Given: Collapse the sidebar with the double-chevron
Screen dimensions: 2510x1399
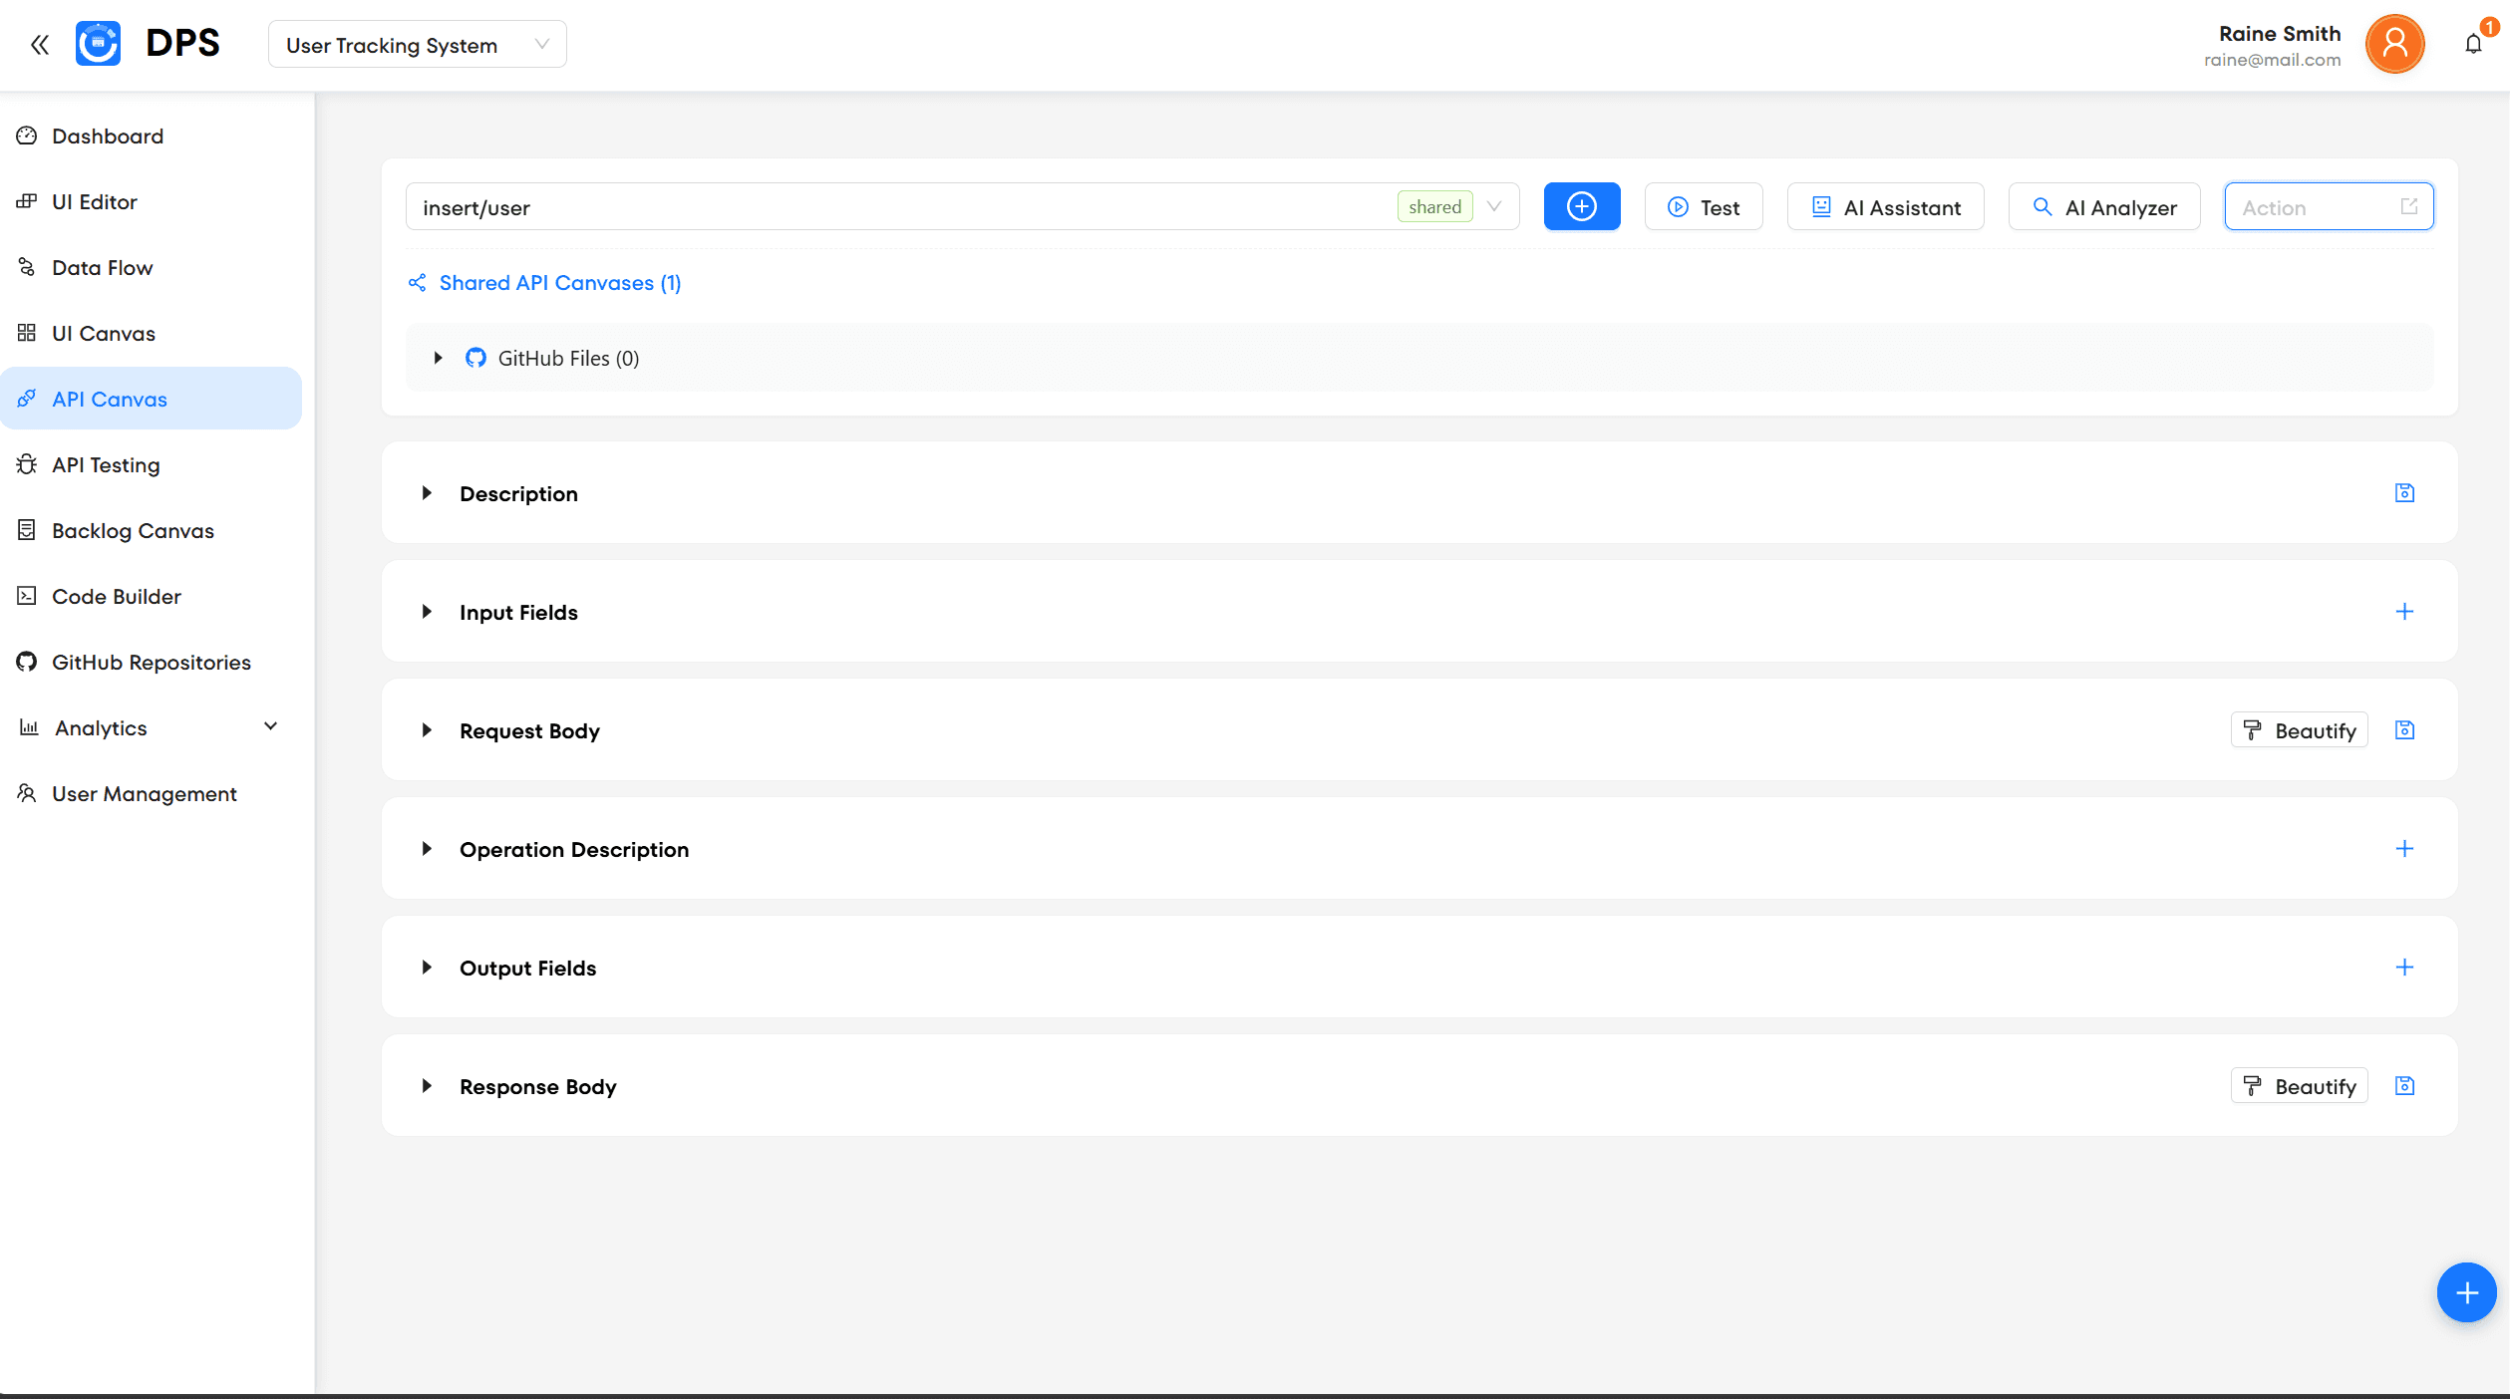Looking at the screenshot, I should pyautogui.click(x=40, y=44).
